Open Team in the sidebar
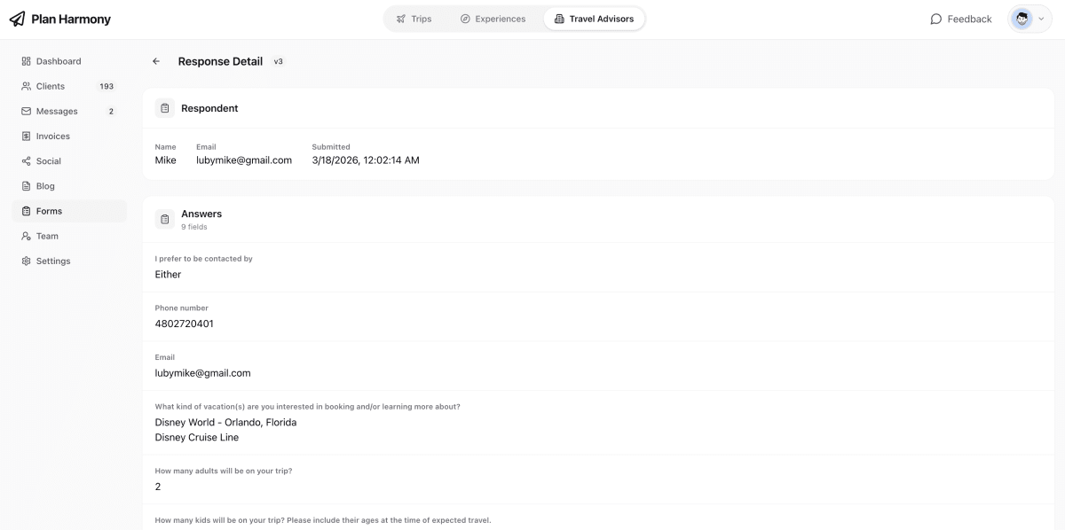 coord(69,236)
